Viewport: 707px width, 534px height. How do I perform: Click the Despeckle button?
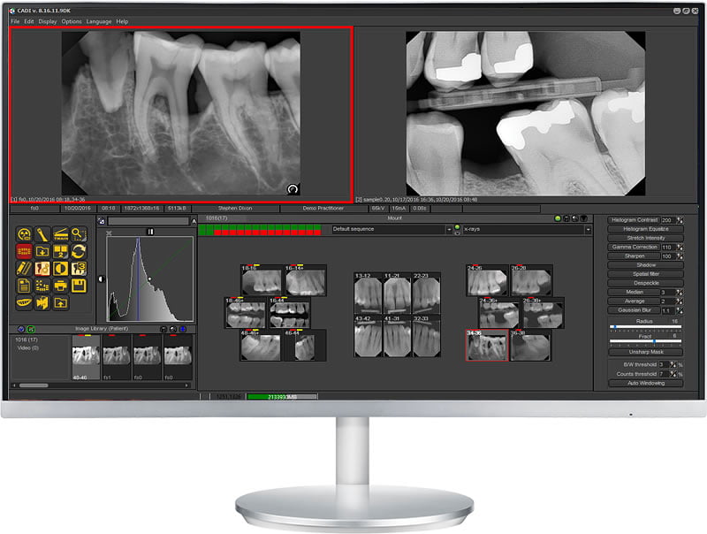pyautogui.click(x=646, y=283)
